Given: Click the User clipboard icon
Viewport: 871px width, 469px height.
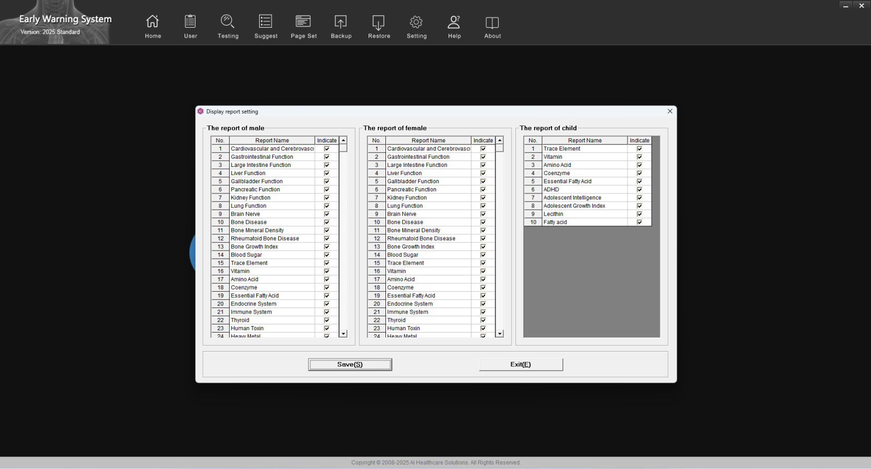Looking at the screenshot, I should pos(190,22).
